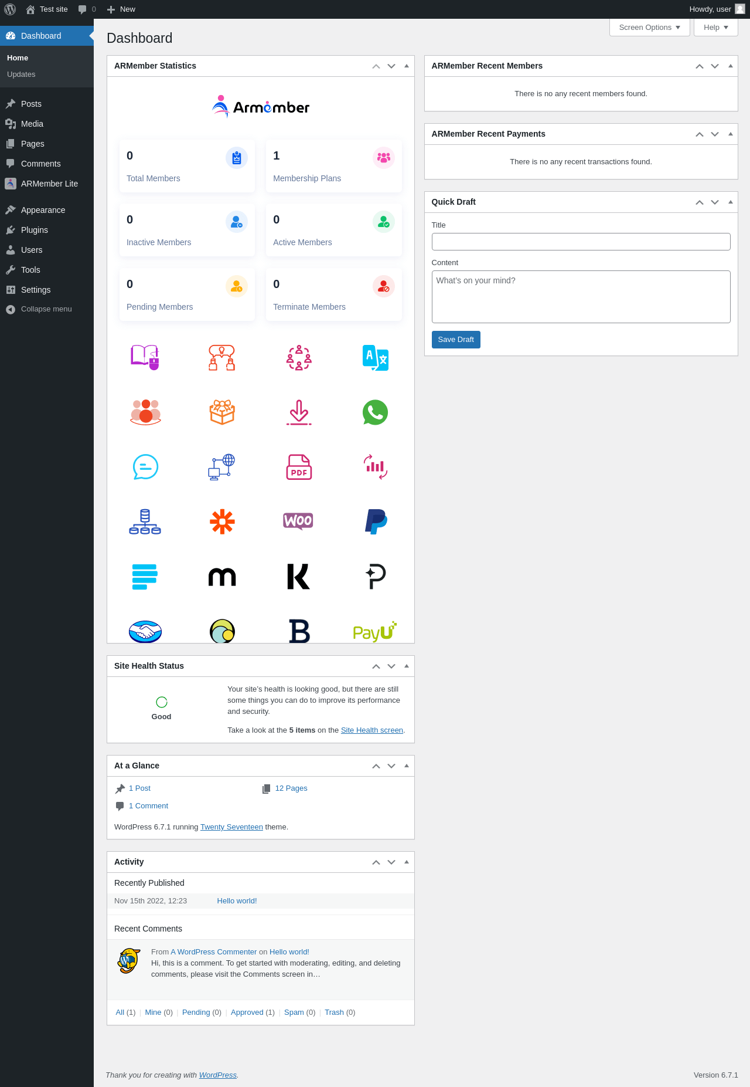Open the Membership Plans stat card
750x1087 pixels.
tap(334, 166)
